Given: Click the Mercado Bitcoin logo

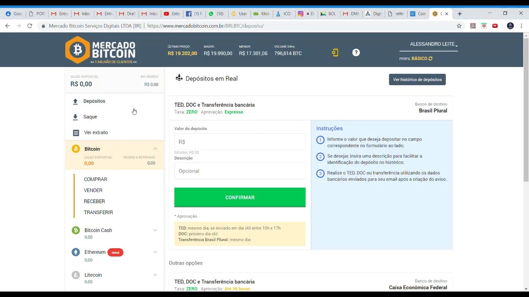Looking at the screenshot, I should pyautogui.click(x=100, y=50).
